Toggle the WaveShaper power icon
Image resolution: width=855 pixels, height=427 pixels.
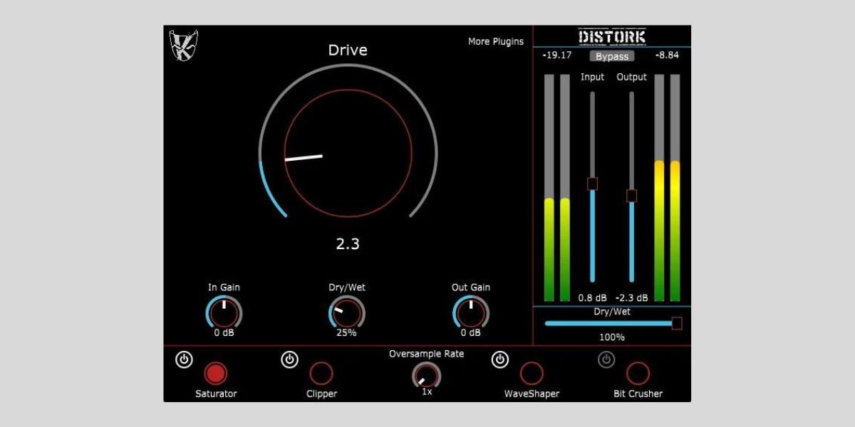tap(500, 360)
